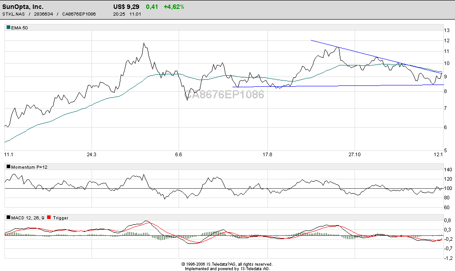Click the IS.Teledata copyright notice line
Viewport: 455px width, 271px height.
coord(227,264)
